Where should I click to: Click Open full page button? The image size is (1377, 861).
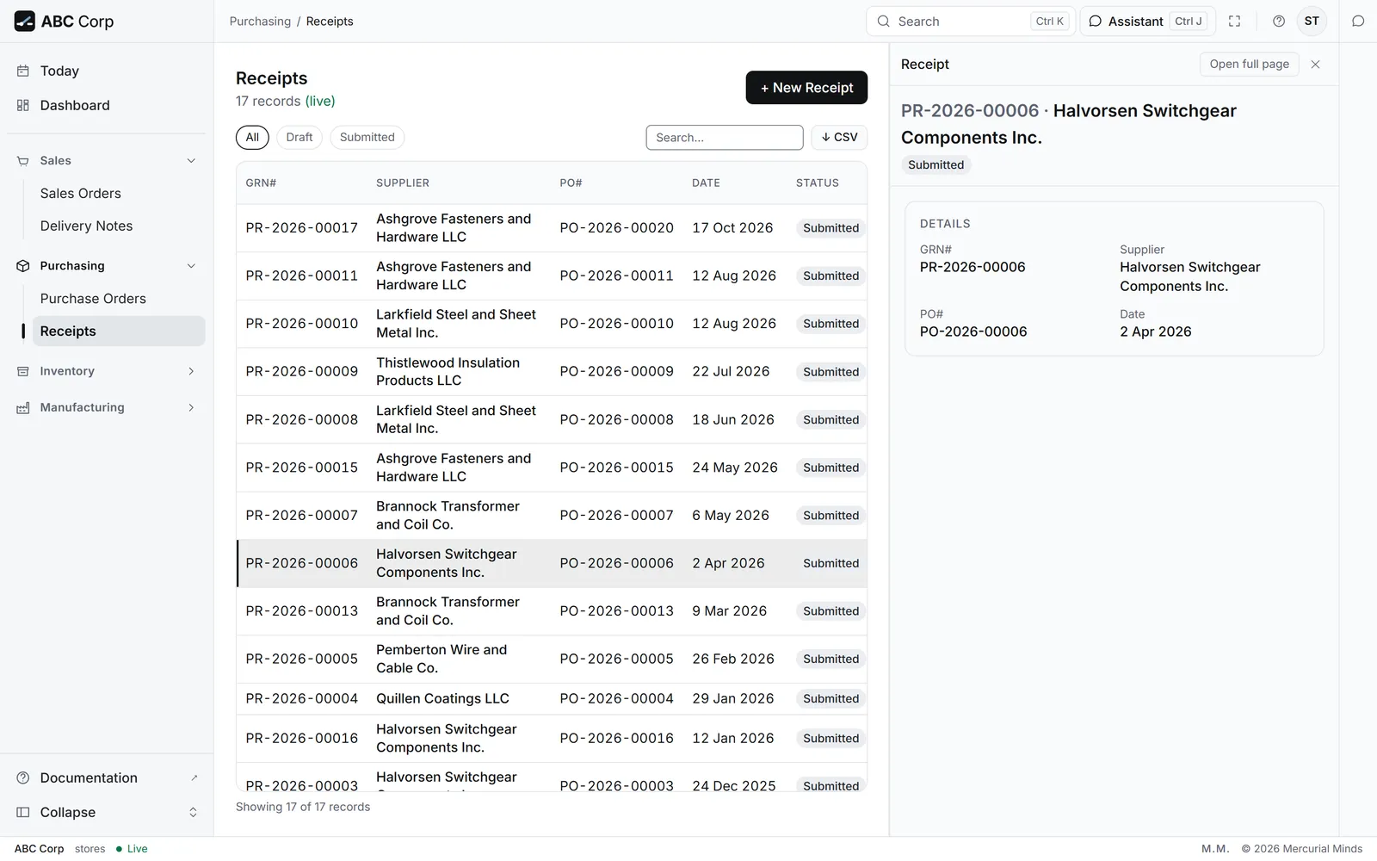click(1249, 65)
